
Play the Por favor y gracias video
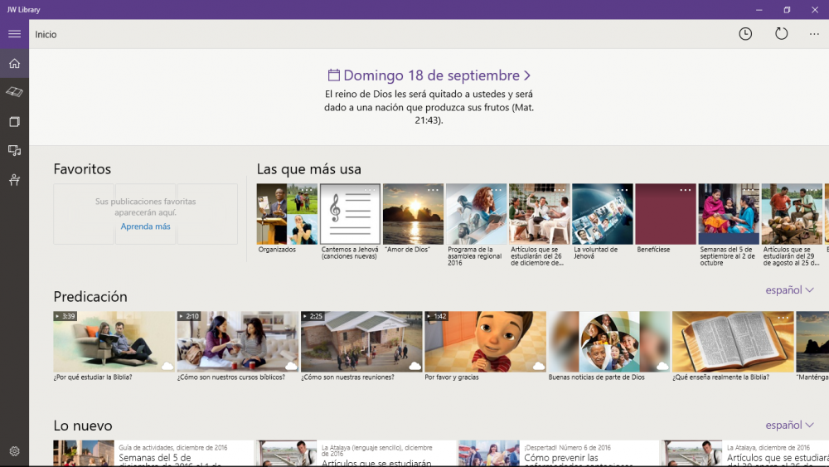click(485, 342)
